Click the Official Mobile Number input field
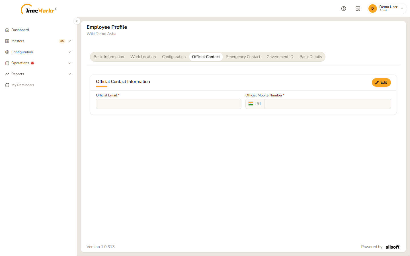This screenshot has height=256, width=410. pos(327,104)
